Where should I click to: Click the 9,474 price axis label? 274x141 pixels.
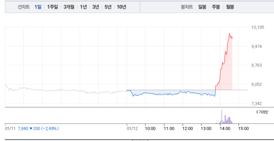(x=257, y=47)
